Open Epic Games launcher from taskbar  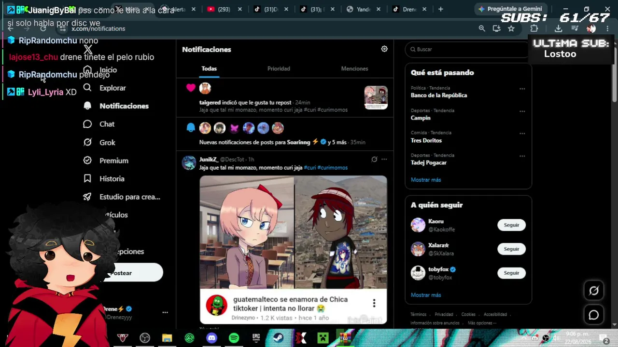256,338
